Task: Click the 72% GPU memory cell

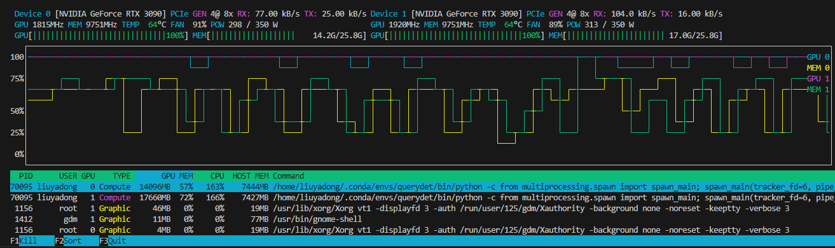Action: pyautogui.click(x=186, y=198)
